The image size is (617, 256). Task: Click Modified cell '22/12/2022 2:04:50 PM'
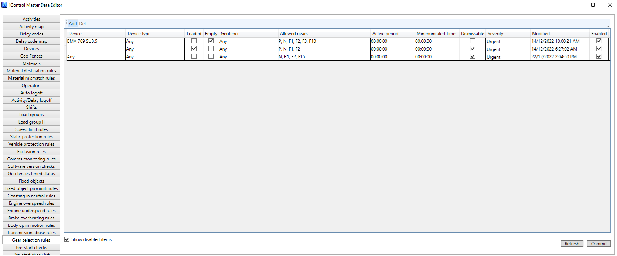click(559, 56)
